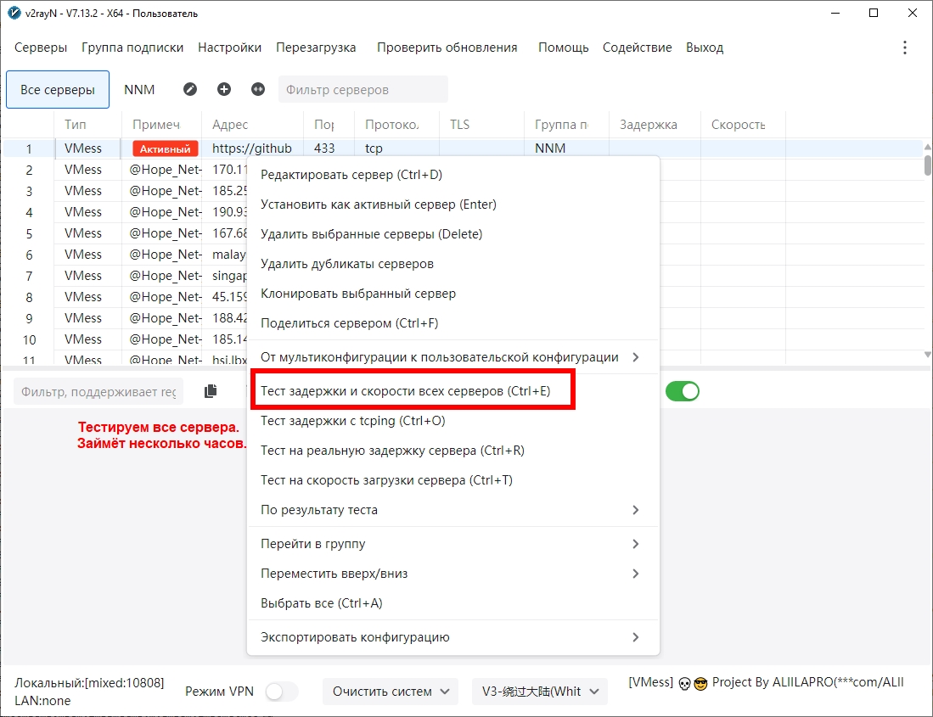Click the Локальный:[mixed:10808] status text

pos(89,683)
